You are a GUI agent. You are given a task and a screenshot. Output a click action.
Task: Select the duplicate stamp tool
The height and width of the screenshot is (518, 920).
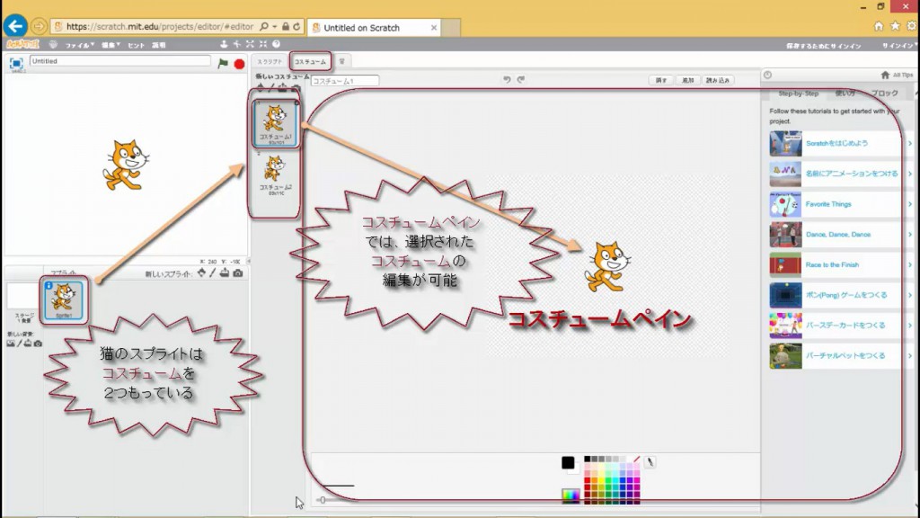[x=224, y=44]
